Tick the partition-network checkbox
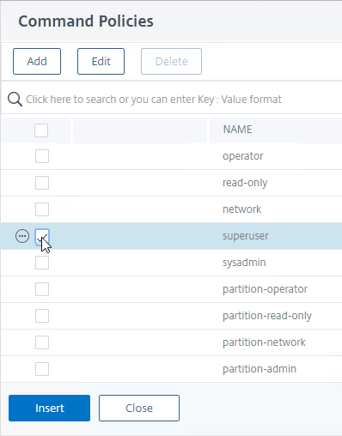The image size is (342, 436). (x=42, y=342)
